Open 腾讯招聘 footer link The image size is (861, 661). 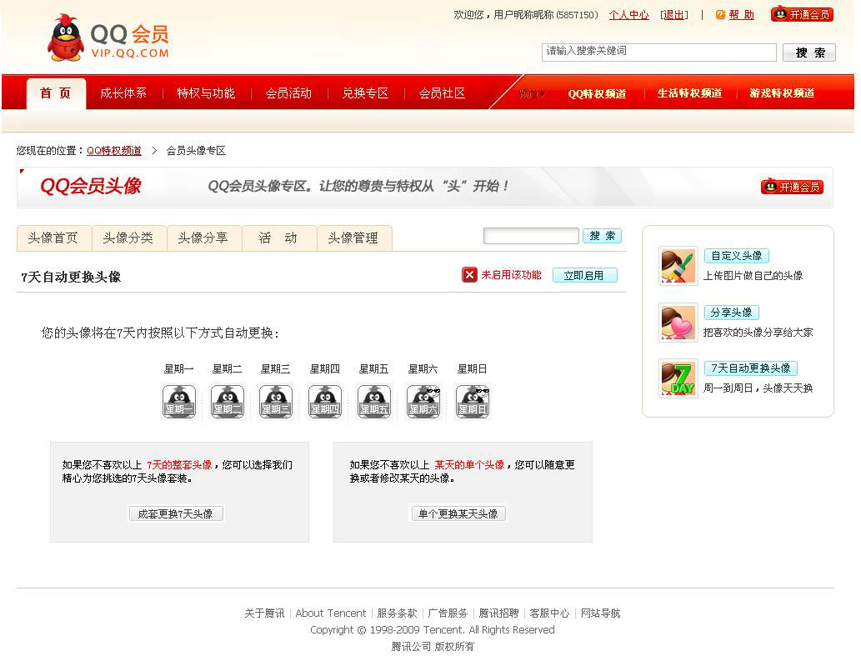pyautogui.click(x=498, y=613)
